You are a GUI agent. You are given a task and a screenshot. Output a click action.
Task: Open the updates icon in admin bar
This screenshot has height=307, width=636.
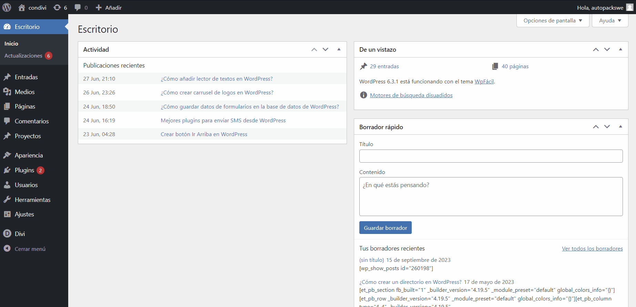click(x=57, y=8)
